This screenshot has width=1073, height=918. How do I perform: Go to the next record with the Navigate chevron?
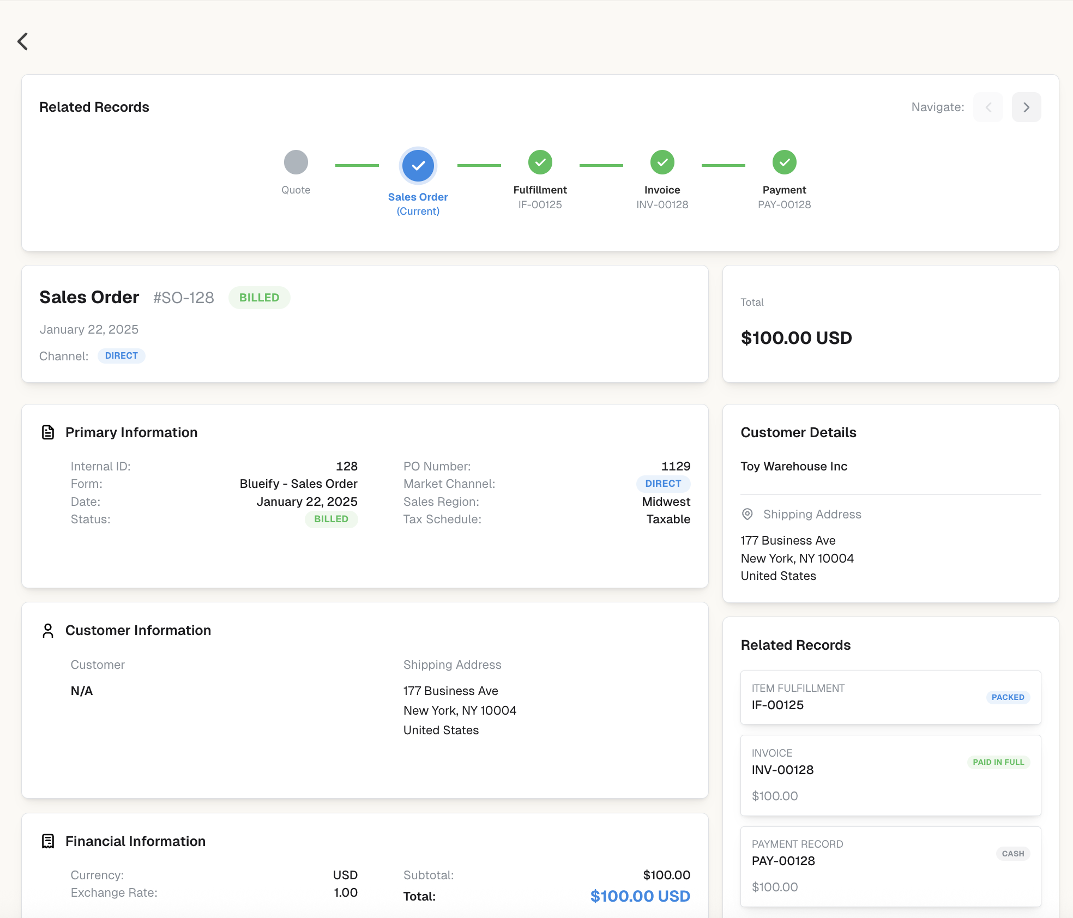(x=1026, y=107)
